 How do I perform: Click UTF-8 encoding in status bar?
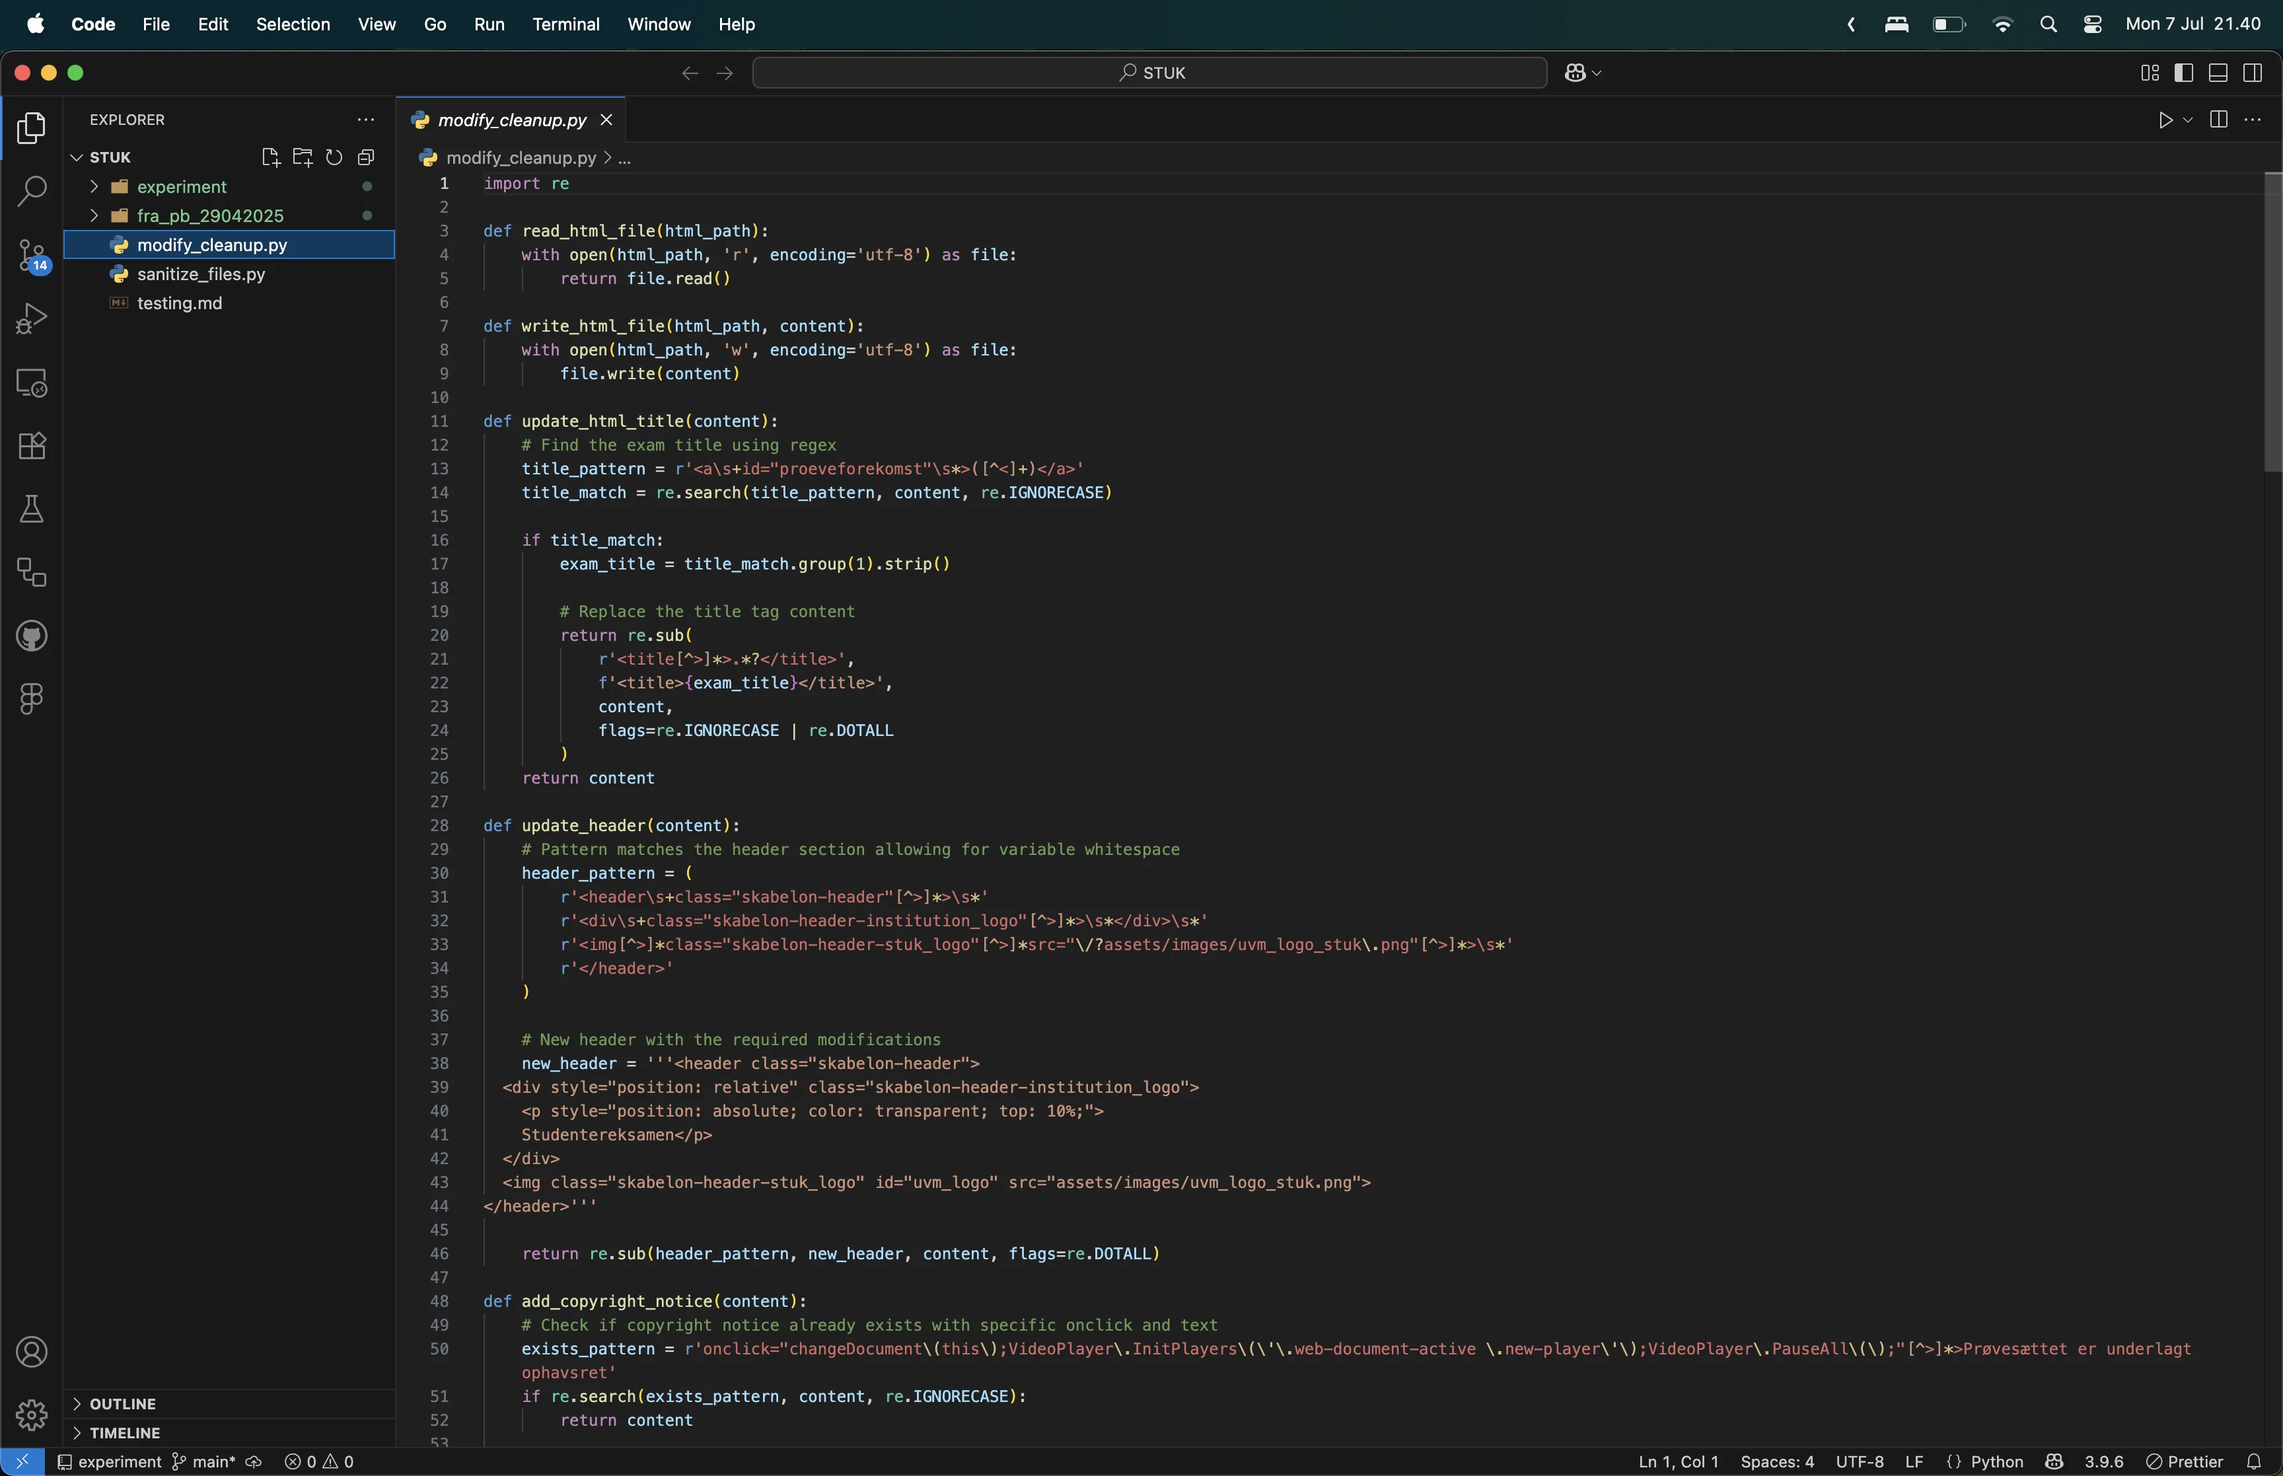tap(1860, 1461)
